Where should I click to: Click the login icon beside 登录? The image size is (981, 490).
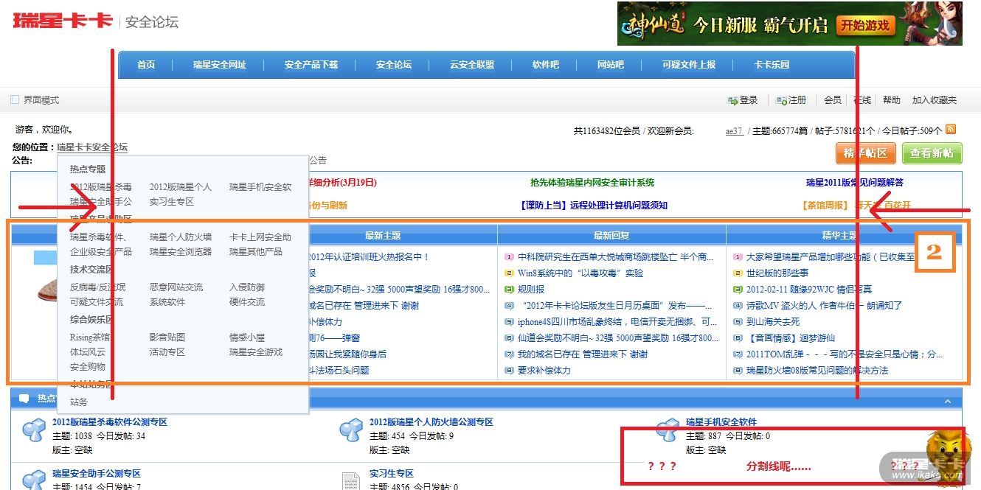coord(732,100)
